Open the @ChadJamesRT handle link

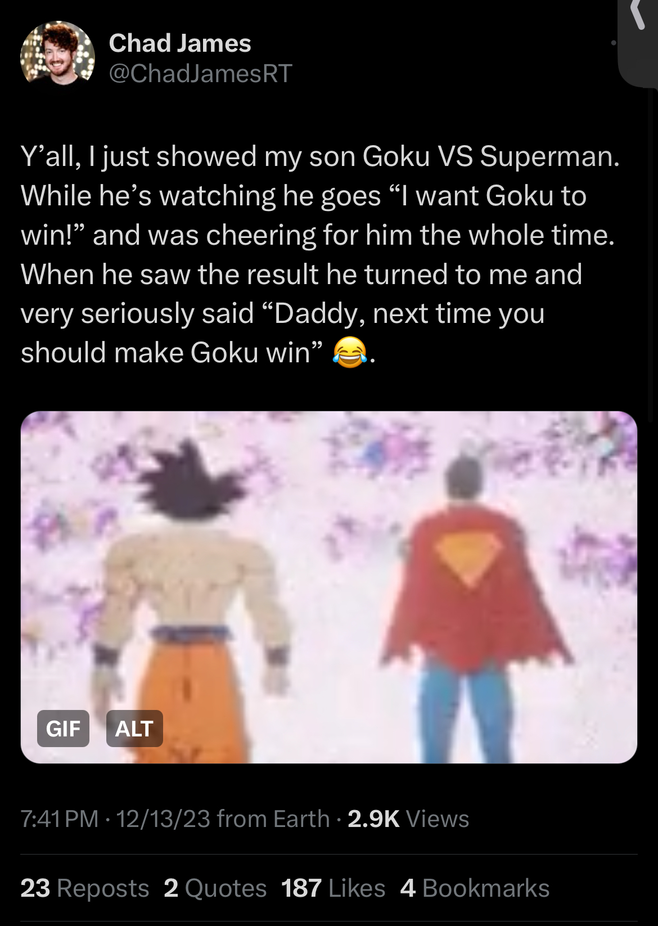click(200, 73)
